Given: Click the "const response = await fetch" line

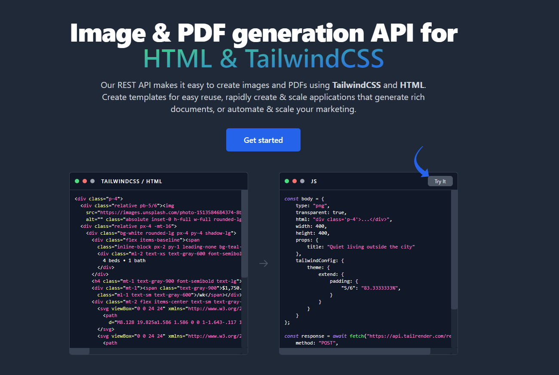Looking at the screenshot, I should click(x=368, y=336).
